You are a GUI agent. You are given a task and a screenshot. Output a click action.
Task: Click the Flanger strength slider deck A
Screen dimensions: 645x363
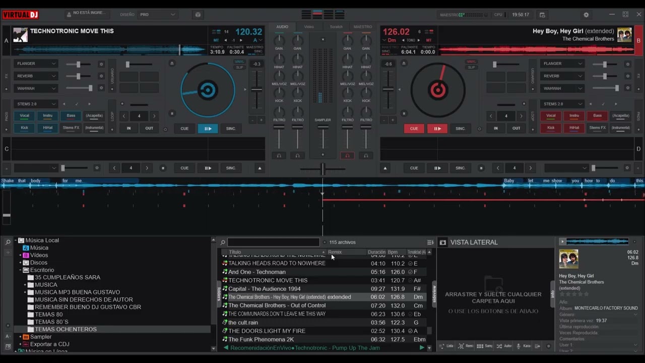tap(78, 64)
